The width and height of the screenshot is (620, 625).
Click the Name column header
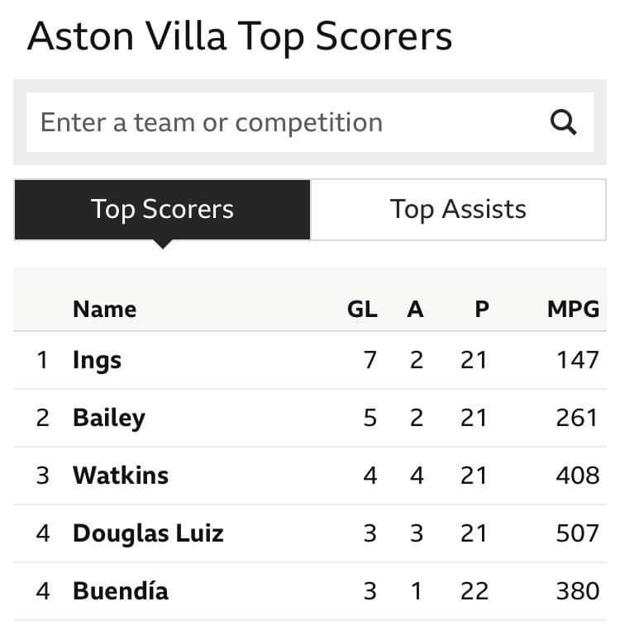pos(104,310)
